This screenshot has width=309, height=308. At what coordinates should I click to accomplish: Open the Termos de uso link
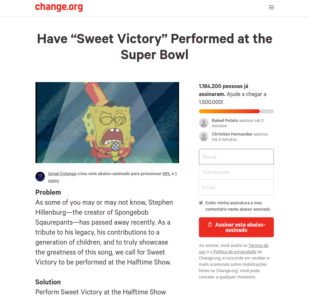[x=233, y=249]
